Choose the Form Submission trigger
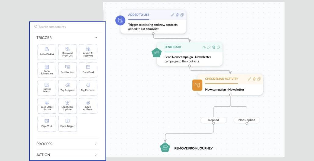The height and width of the screenshot is (161, 314). coord(47,70)
